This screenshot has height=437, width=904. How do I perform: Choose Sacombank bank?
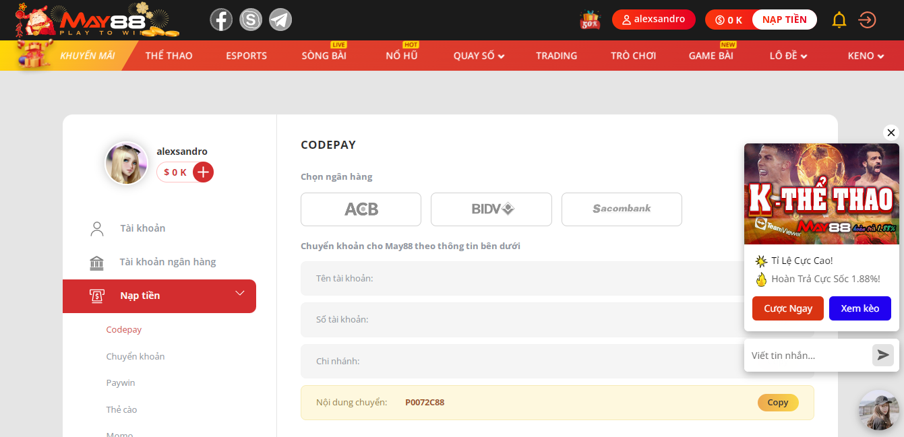[622, 209]
